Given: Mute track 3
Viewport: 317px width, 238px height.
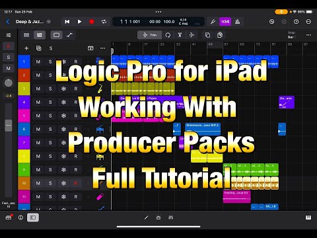Looking at the screenshot, I should pos(38,89).
